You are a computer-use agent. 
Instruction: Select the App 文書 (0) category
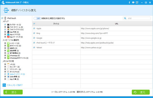point(14,79)
